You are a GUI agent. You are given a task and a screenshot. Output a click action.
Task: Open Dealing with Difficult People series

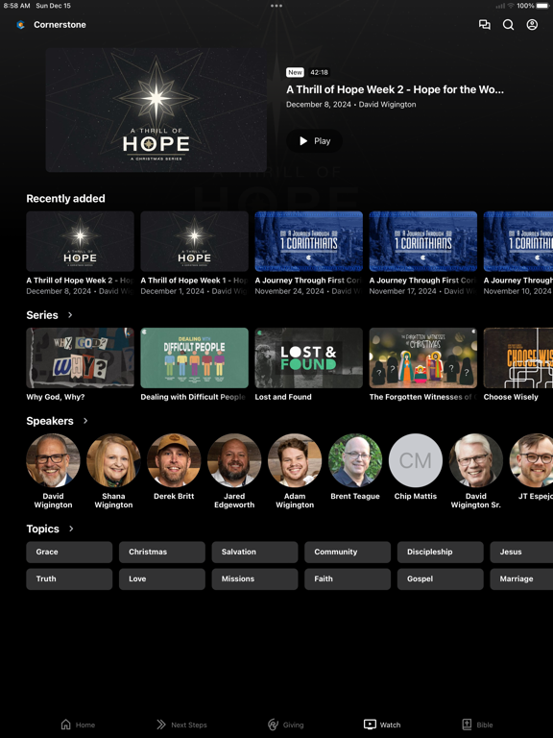pos(194,358)
